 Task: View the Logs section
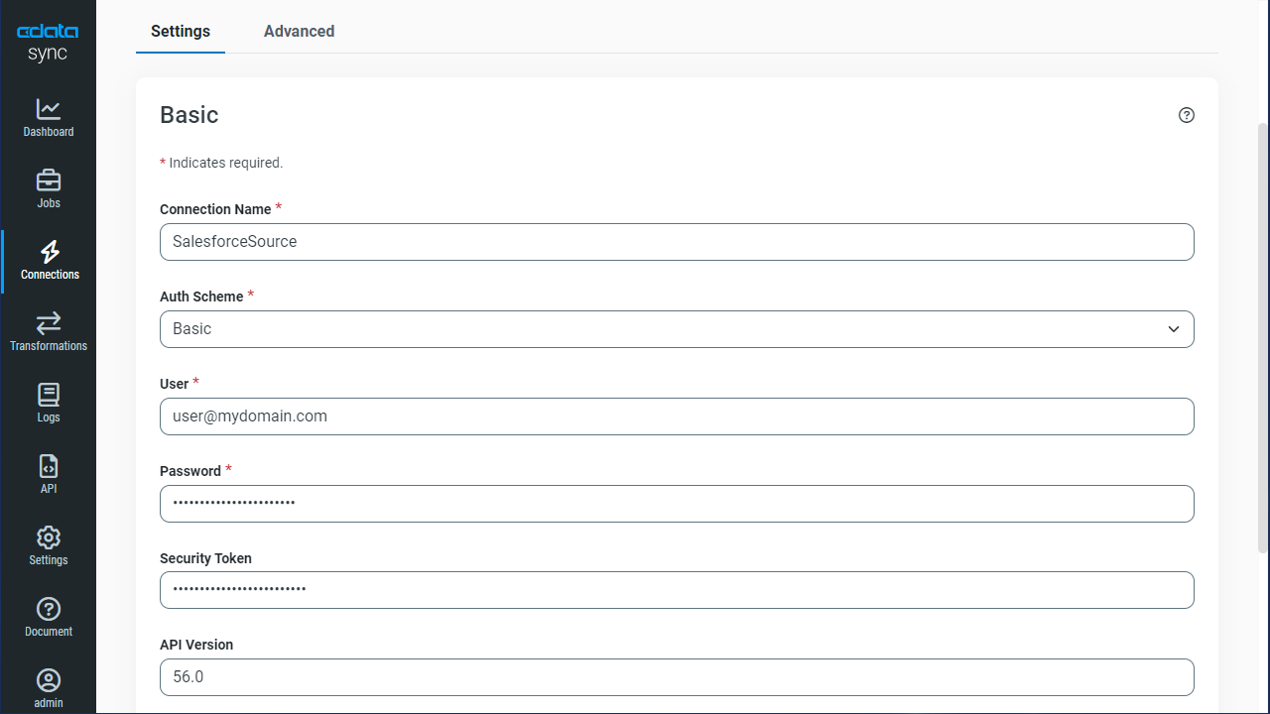click(48, 403)
